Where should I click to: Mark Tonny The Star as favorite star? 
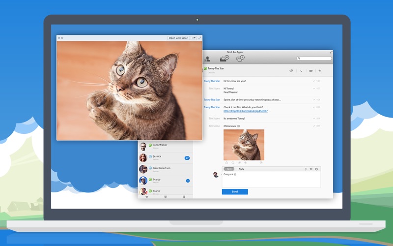320,71
